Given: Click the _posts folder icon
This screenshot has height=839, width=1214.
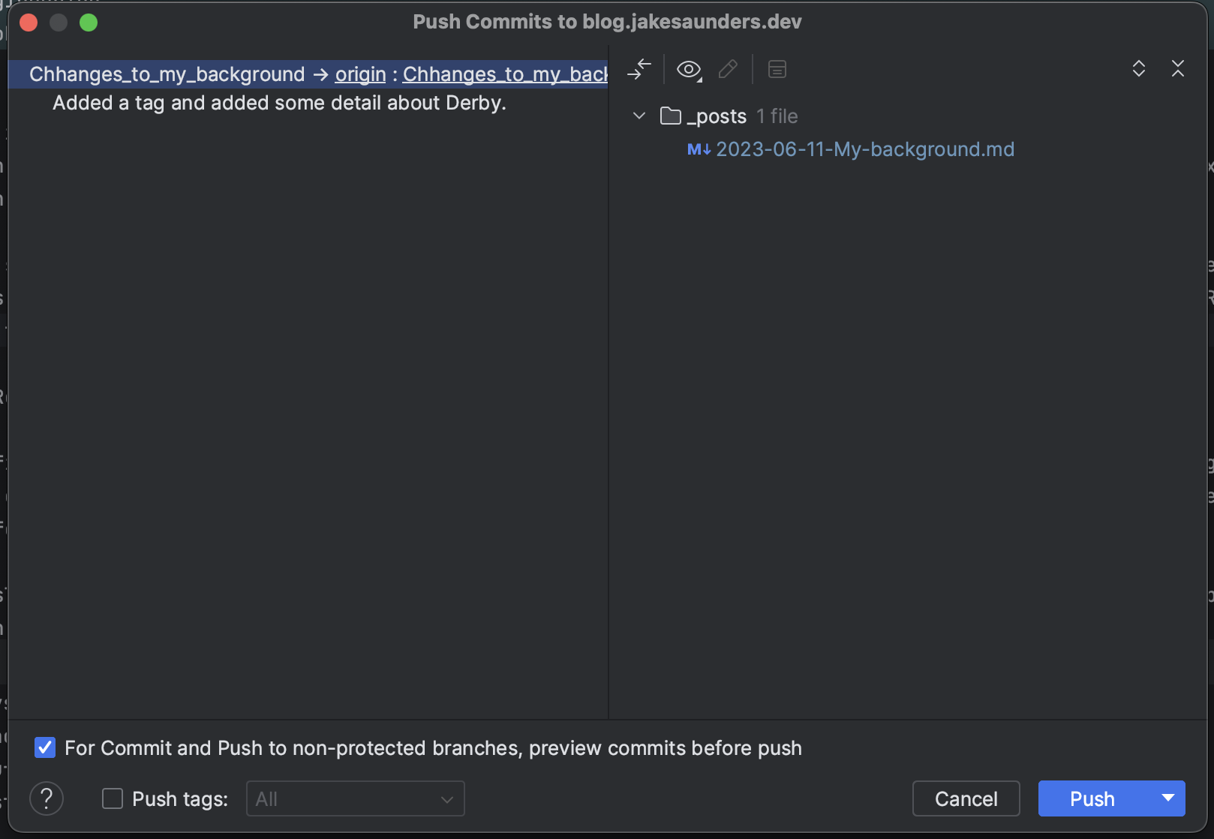Looking at the screenshot, I should click(x=670, y=116).
